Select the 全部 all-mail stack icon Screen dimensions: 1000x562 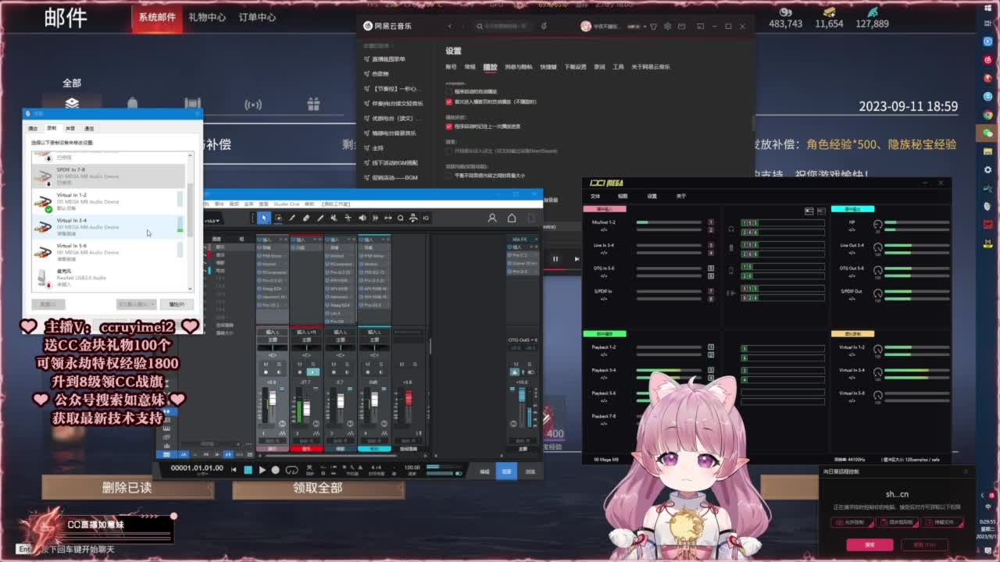pos(72,103)
